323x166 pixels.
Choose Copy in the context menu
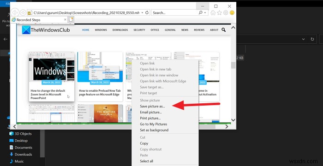pyautogui.click(x=144, y=143)
